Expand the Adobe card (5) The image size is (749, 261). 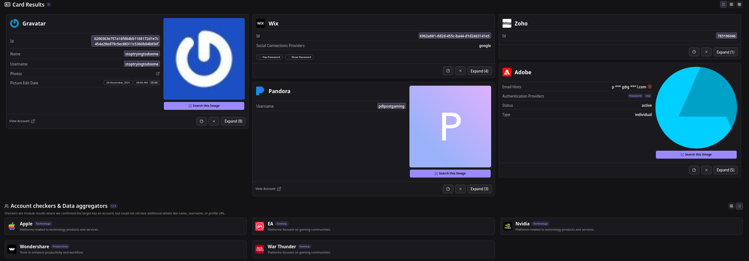725,170
